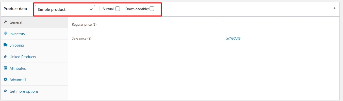Image resolution: width=343 pixels, height=101 pixels.
Task: Click the Sale price ($) label
Action: pos(81,39)
